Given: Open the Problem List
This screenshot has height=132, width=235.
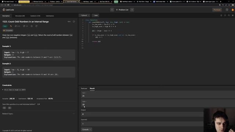Looking at the screenshot, I should point(122,10).
